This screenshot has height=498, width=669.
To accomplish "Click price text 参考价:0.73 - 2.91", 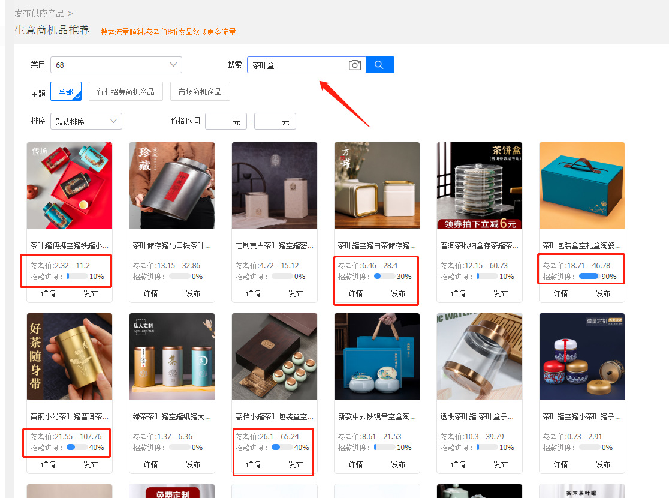I will [572, 436].
